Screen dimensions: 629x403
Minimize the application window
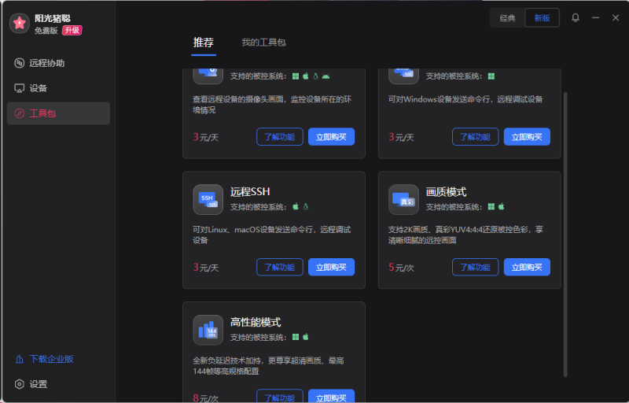pos(595,17)
